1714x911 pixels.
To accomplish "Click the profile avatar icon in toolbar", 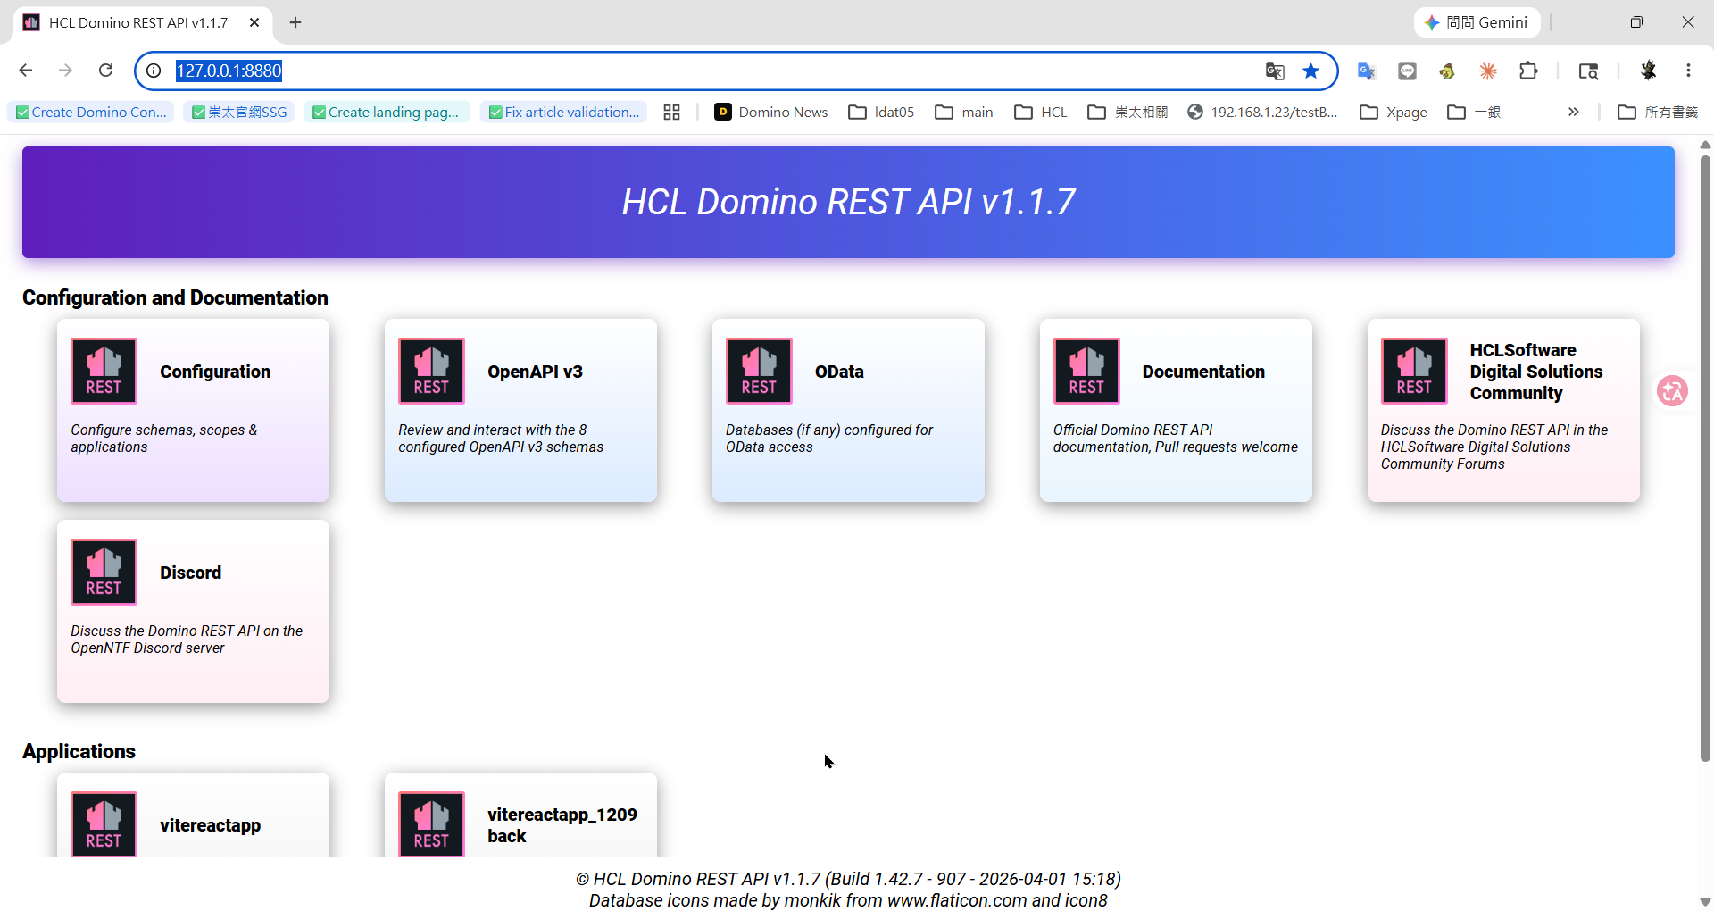I will tap(1648, 71).
